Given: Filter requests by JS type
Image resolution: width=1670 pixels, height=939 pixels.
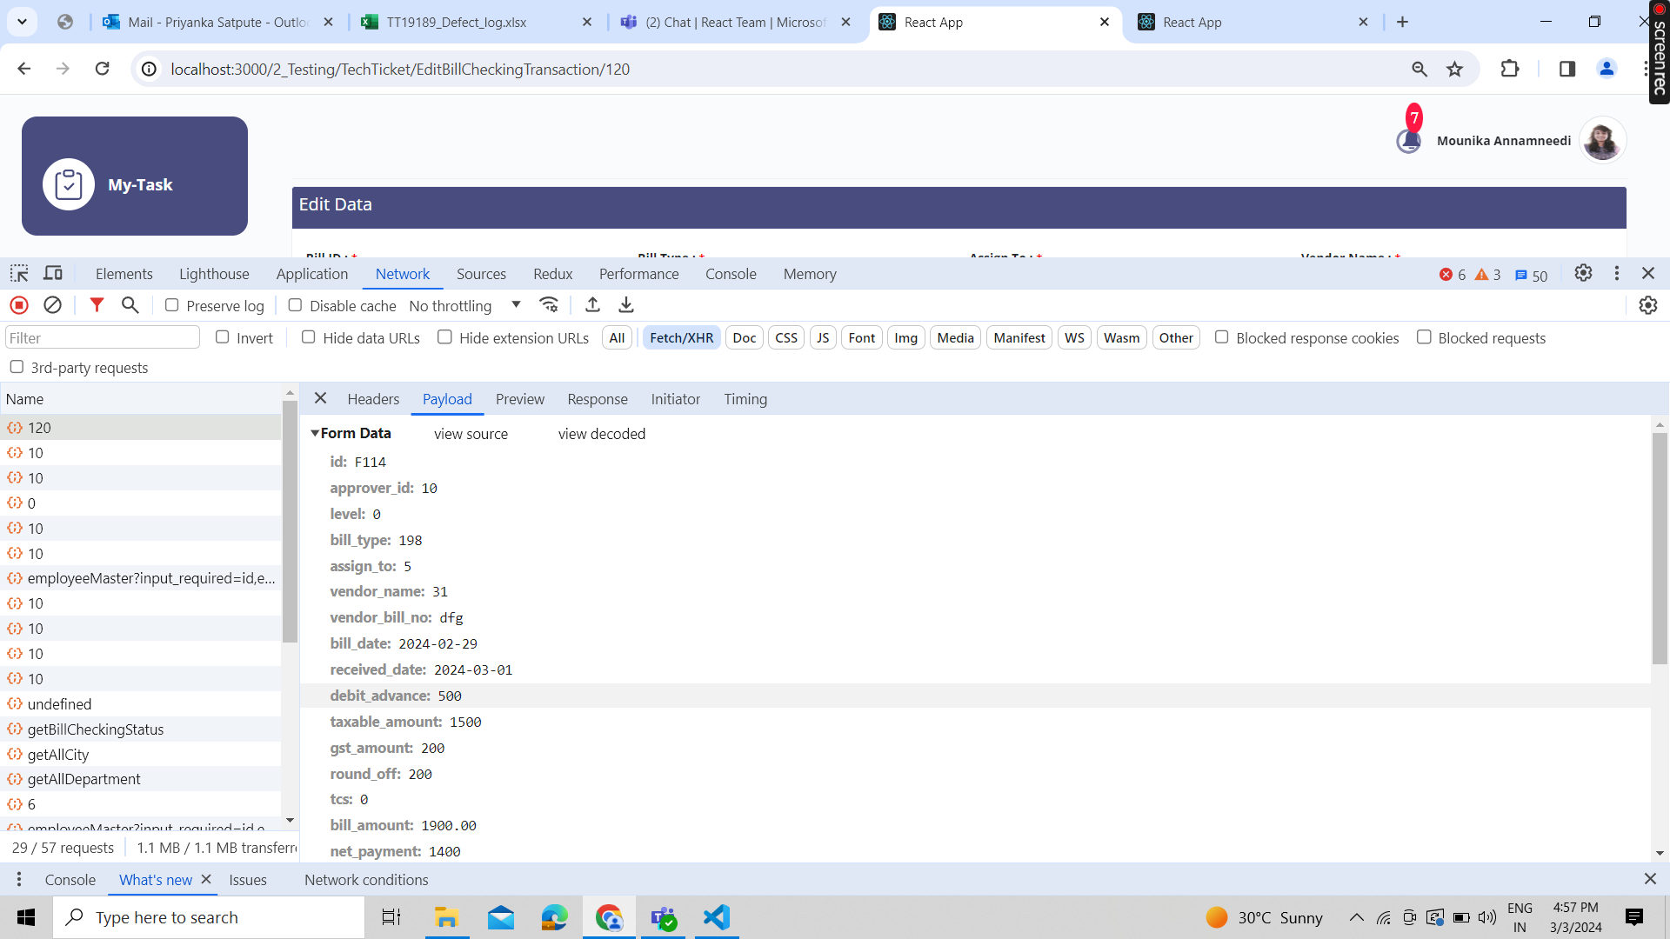Looking at the screenshot, I should [823, 337].
